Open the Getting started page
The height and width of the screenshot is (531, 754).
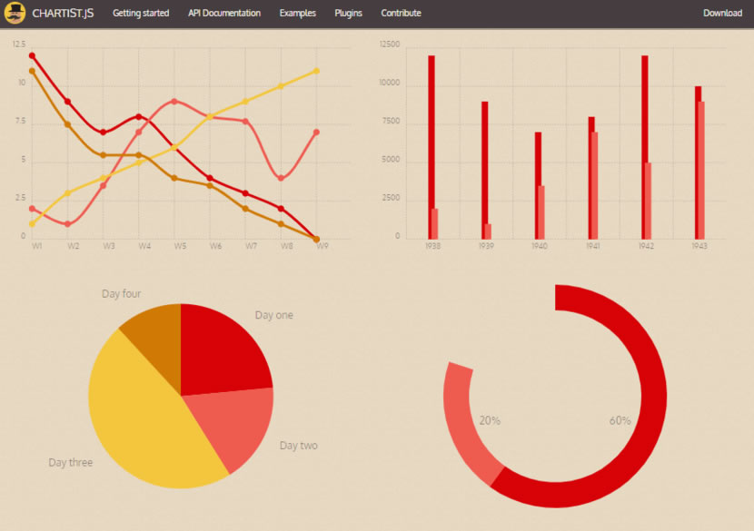[x=141, y=13]
